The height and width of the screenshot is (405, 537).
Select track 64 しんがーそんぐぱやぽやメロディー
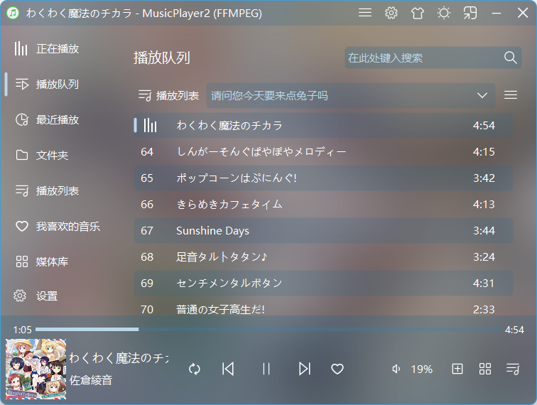(323, 152)
